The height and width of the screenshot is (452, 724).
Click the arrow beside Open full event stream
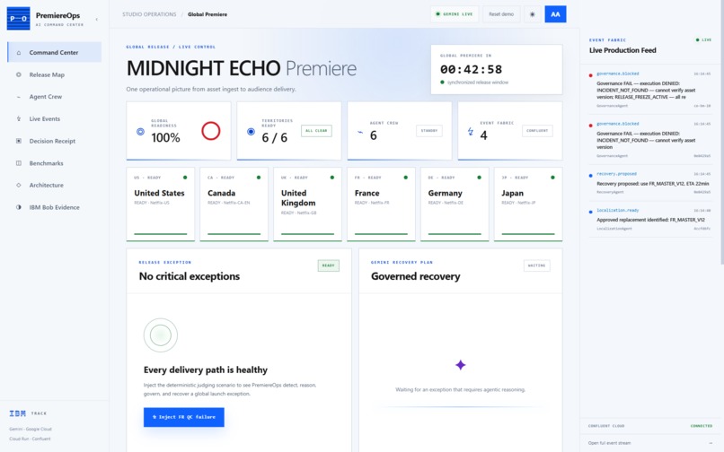[711, 443]
